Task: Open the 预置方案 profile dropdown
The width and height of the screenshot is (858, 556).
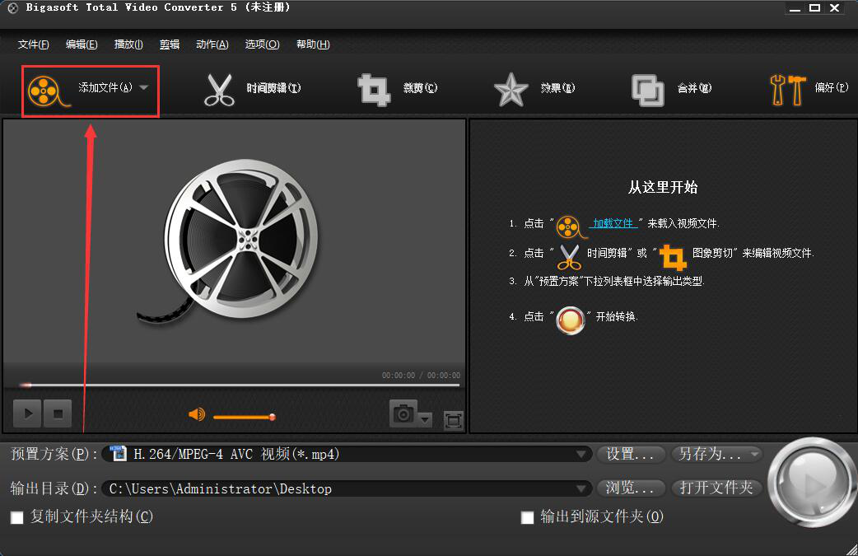Action: [x=581, y=454]
